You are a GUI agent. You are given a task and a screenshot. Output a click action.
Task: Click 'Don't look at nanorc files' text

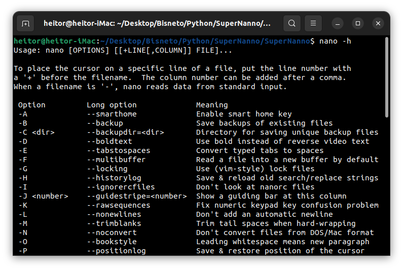click(255, 187)
